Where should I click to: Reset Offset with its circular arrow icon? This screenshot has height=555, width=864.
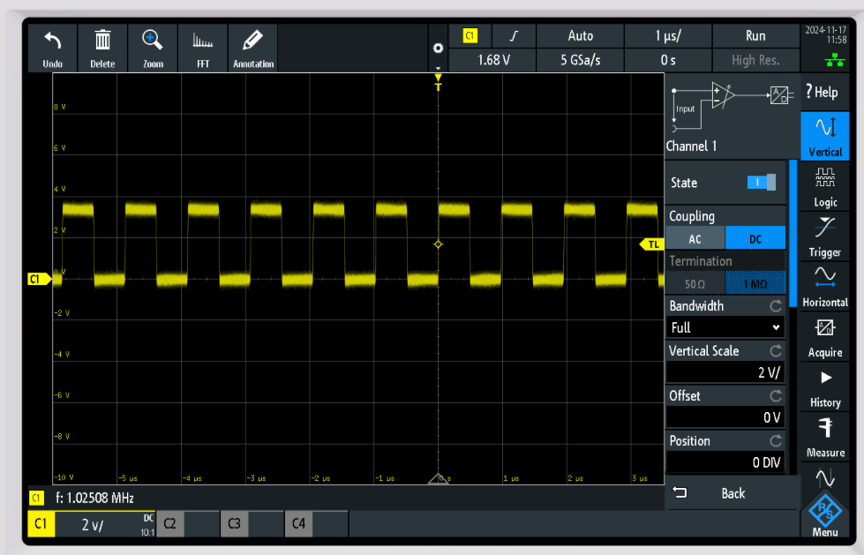[x=776, y=395]
